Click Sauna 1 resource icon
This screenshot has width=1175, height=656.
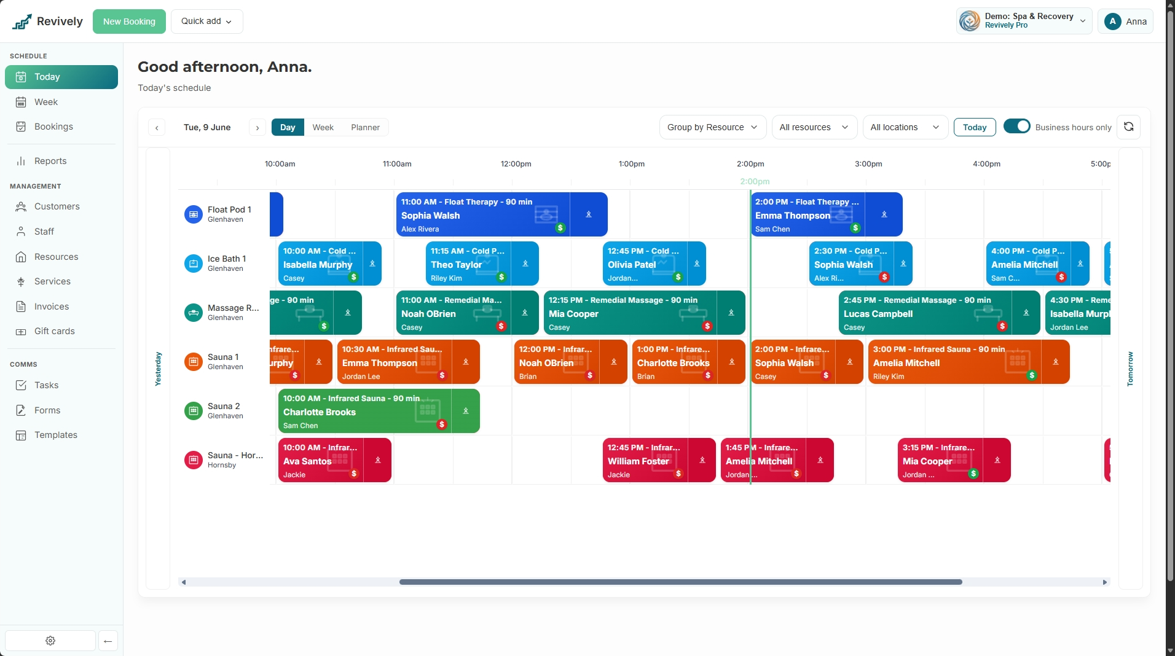pos(194,362)
